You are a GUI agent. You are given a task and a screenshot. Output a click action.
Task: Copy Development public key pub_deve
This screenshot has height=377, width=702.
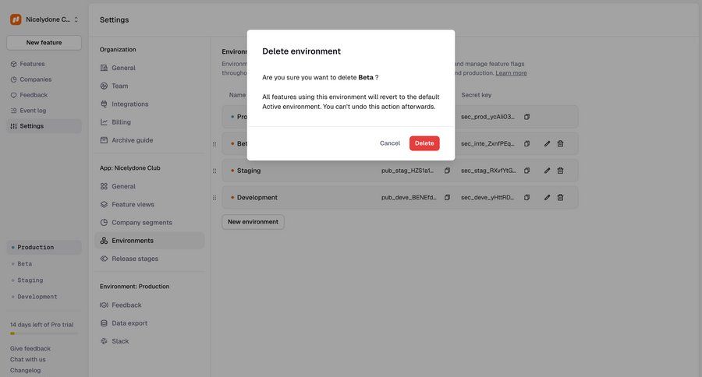coord(447,197)
